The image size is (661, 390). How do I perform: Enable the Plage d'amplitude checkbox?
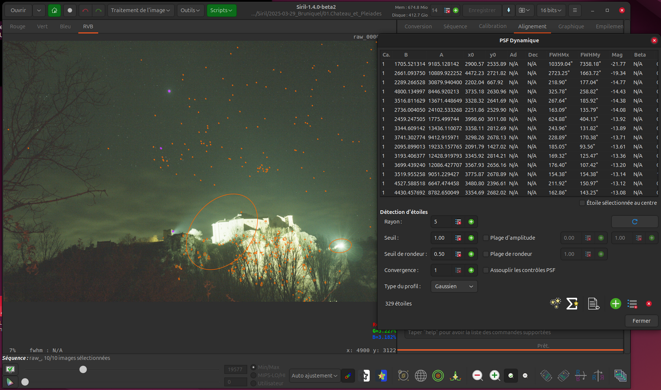click(x=486, y=238)
